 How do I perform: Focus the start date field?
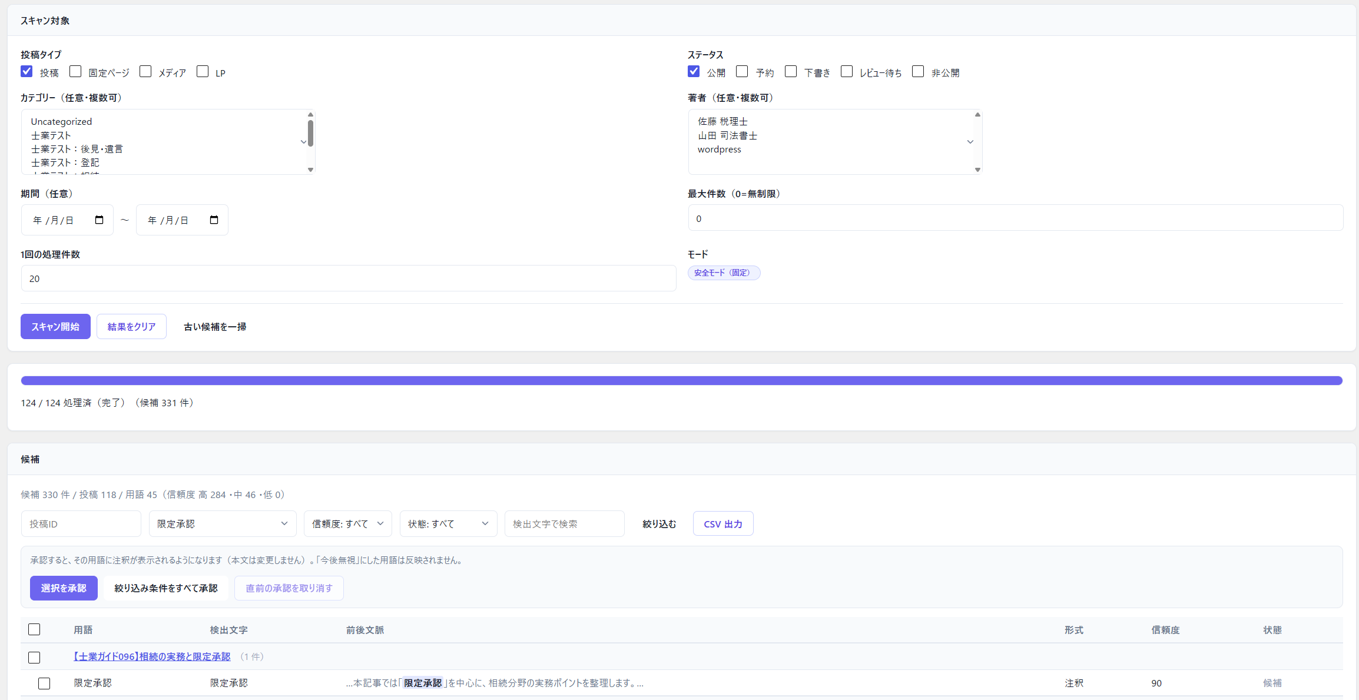(x=67, y=220)
